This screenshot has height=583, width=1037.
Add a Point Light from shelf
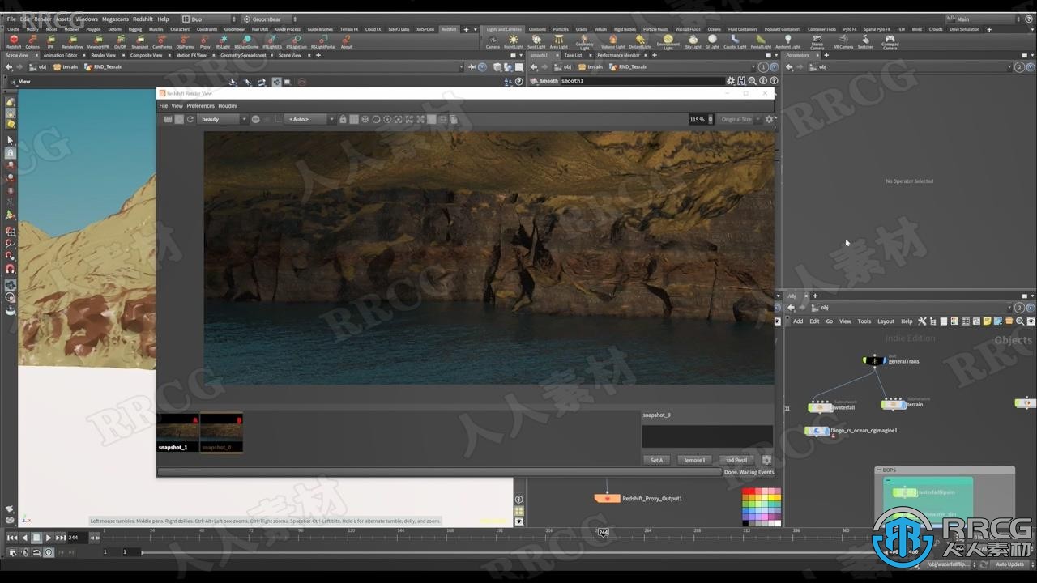pyautogui.click(x=513, y=40)
